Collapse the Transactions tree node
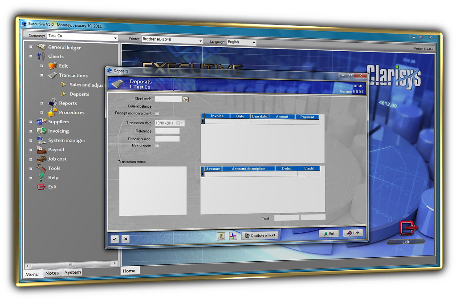This screenshot has height=304, width=456. [41, 75]
